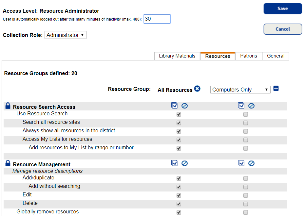The height and width of the screenshot is (216, 304).
Task: Check Globally remove resources for Computers Only
Action: click(246, 212)
